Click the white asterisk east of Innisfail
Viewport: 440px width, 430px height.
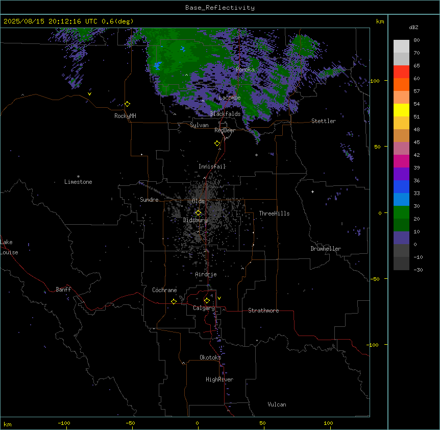(256, 155)
